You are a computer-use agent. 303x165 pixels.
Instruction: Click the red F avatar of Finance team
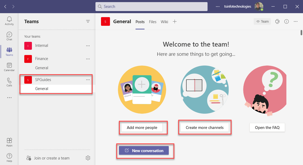(28, 59)
